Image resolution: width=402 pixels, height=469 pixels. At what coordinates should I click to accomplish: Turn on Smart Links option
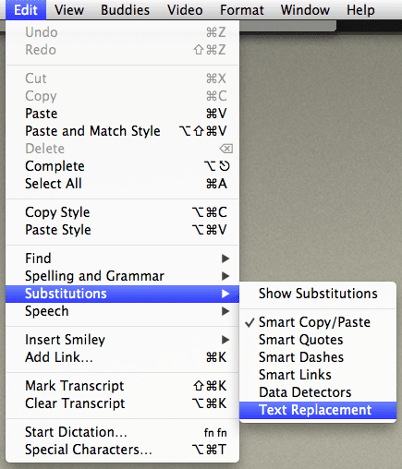coord(318,375)
